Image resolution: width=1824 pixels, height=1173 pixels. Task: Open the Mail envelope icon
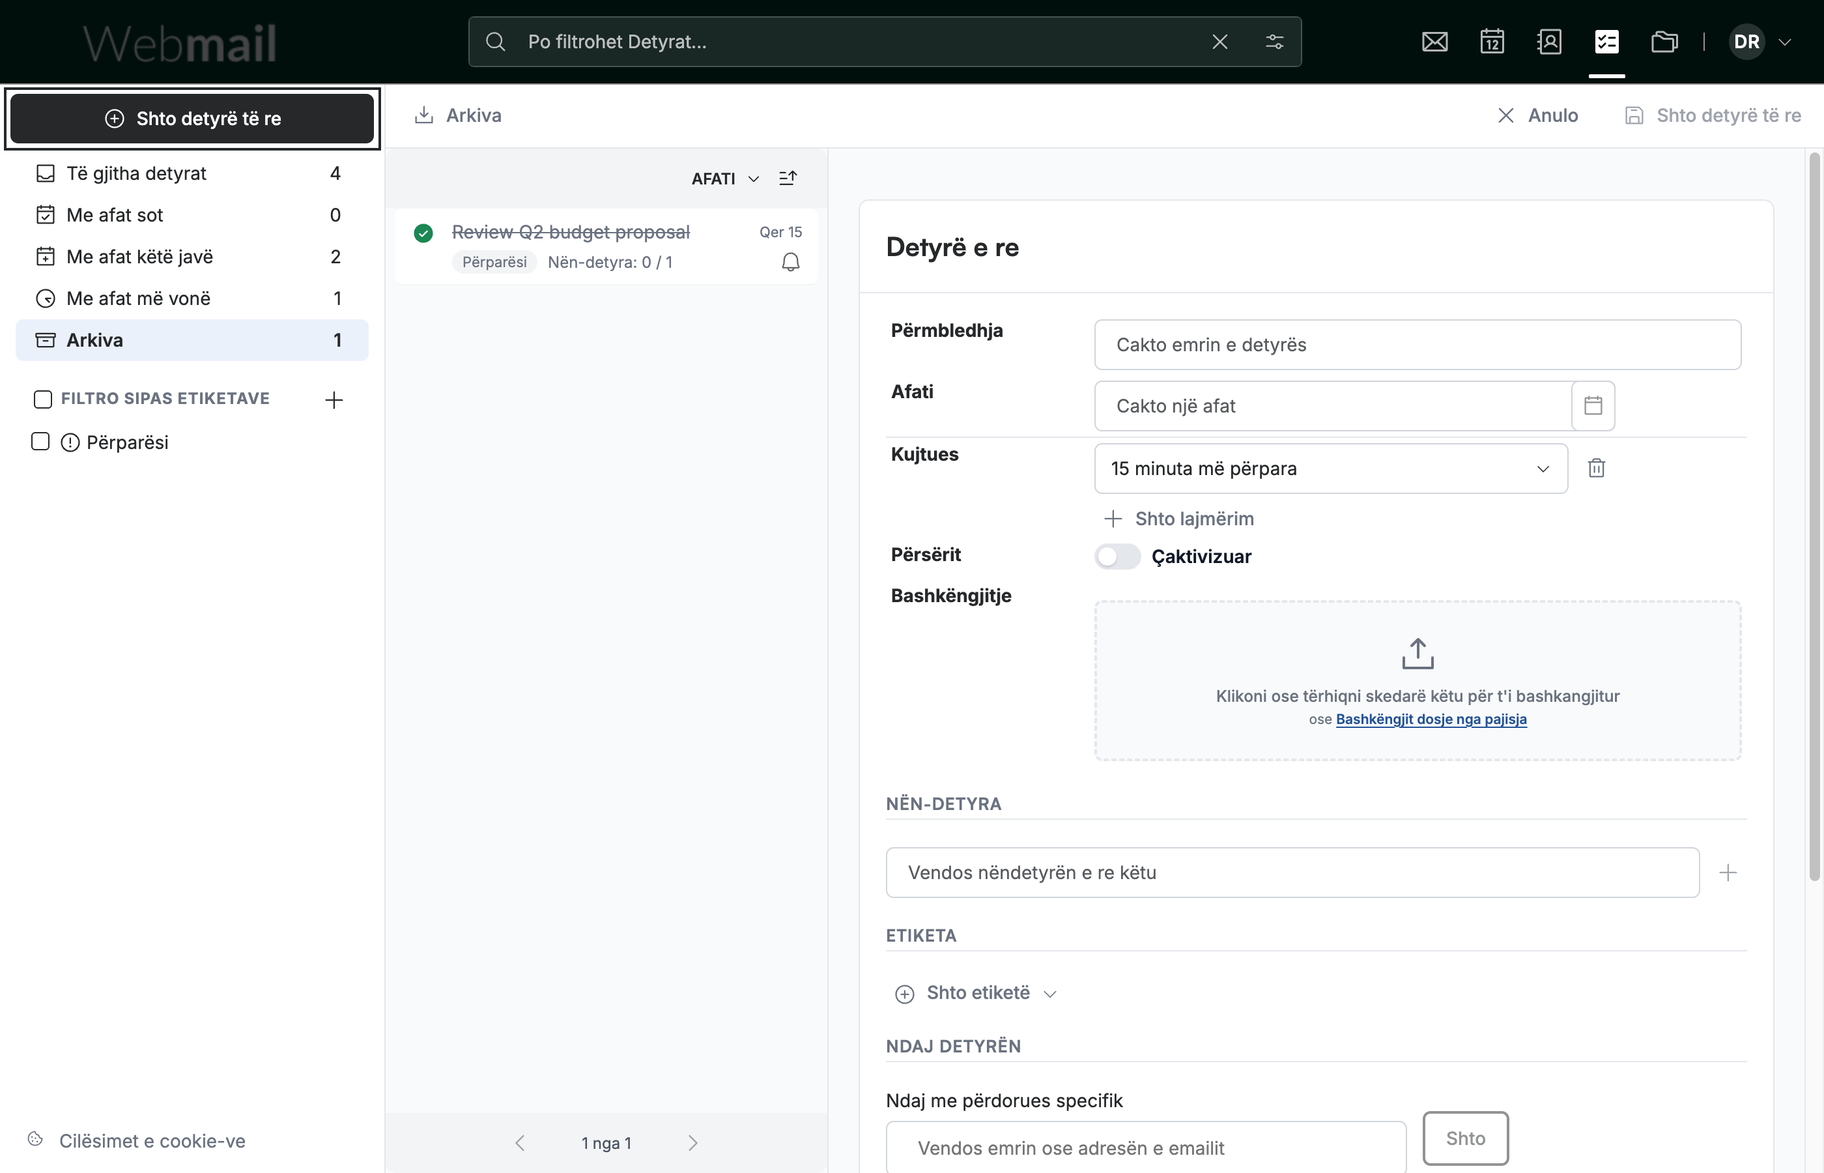[x=1434, y=42]
